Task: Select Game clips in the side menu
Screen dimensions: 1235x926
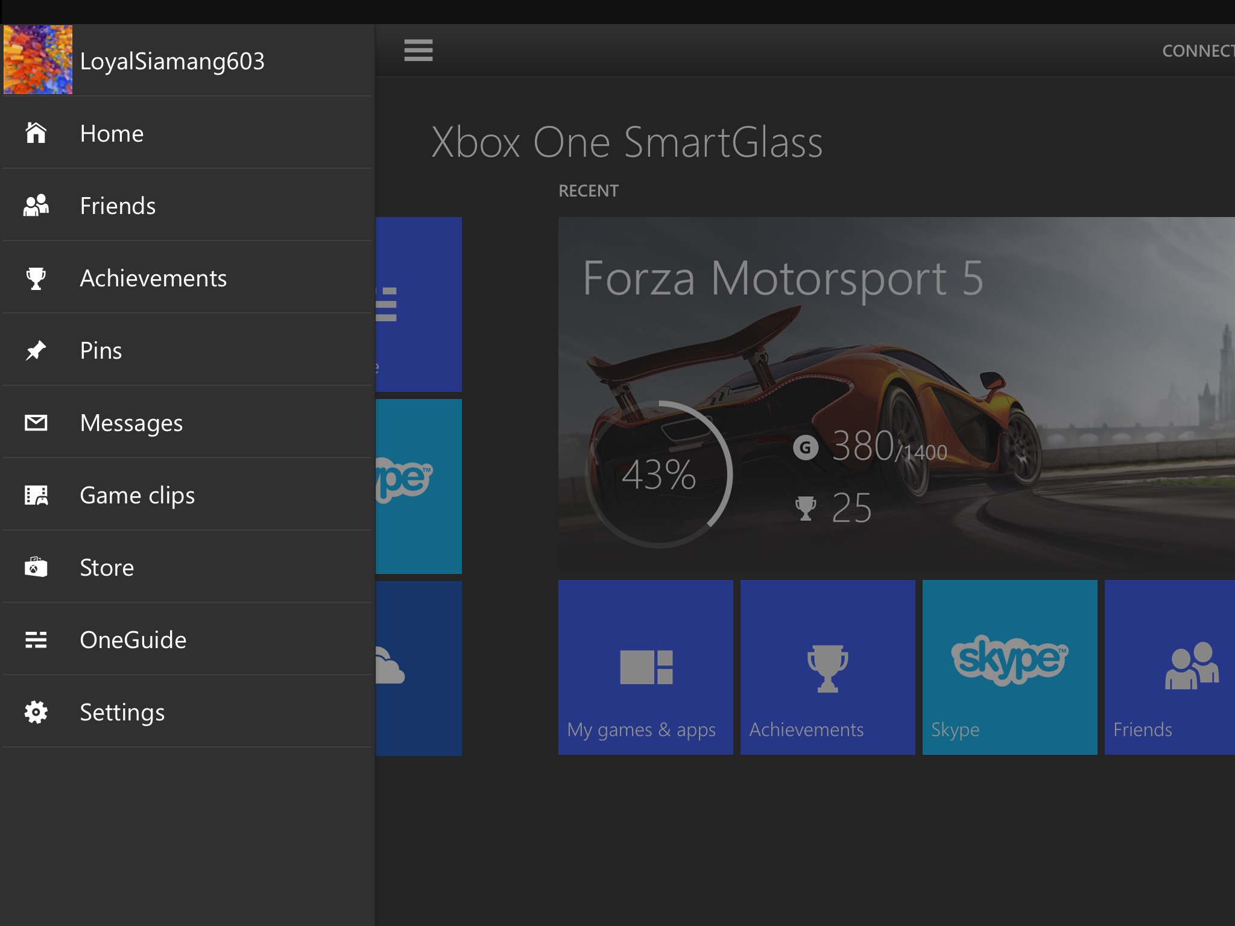Action: point(188,494)
